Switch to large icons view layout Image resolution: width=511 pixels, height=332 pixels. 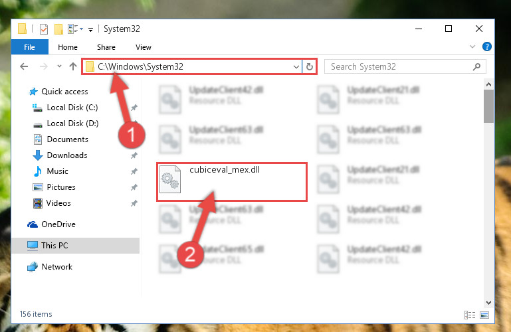click(x=484, y=315)
